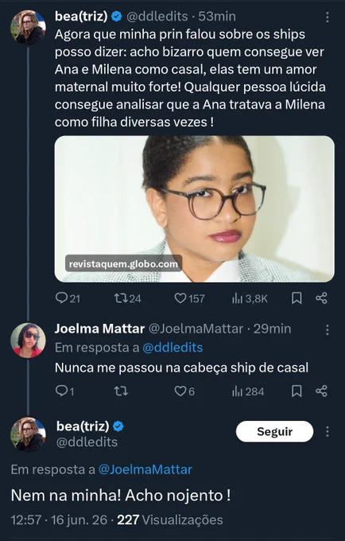Follow bea(triz) with the Seguir button
345x541 pixels.
click(275, 431)
